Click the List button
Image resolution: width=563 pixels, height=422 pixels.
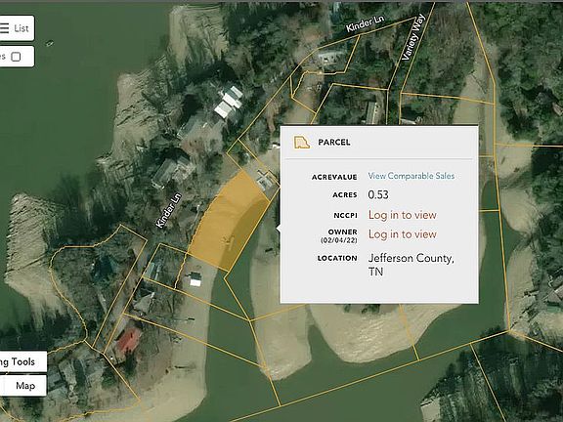tap(17, 28)
